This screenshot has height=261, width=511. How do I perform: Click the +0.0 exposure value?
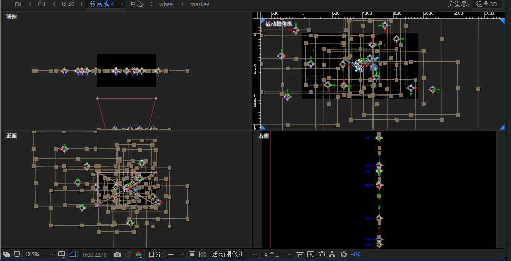[x=355, y=254]
